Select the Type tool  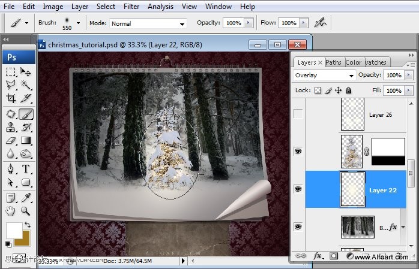tap(26, 169)
